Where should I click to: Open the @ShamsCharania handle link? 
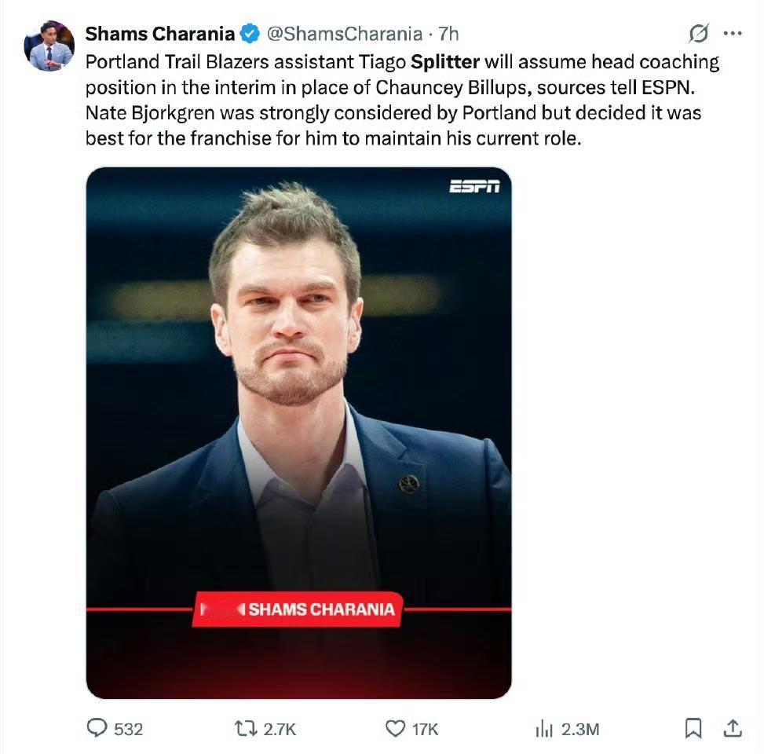tap(344, 34)
